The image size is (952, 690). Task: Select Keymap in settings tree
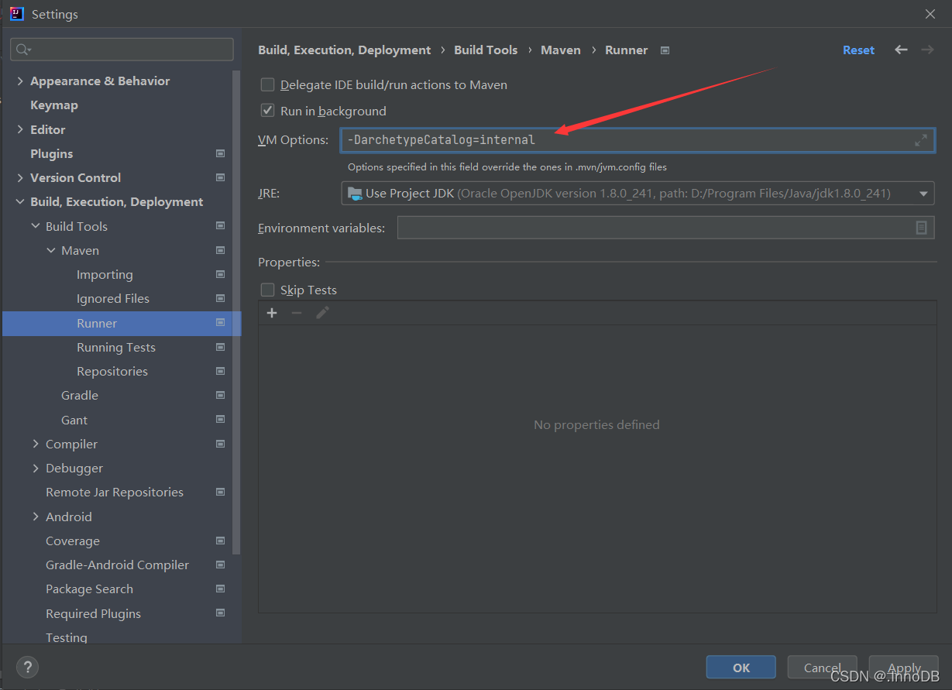[x=53, y=105]
